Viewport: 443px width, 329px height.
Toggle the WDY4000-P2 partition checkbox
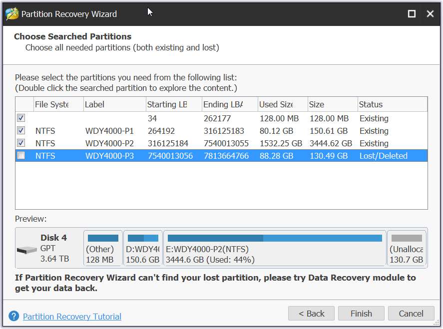(x=21, y=143)
